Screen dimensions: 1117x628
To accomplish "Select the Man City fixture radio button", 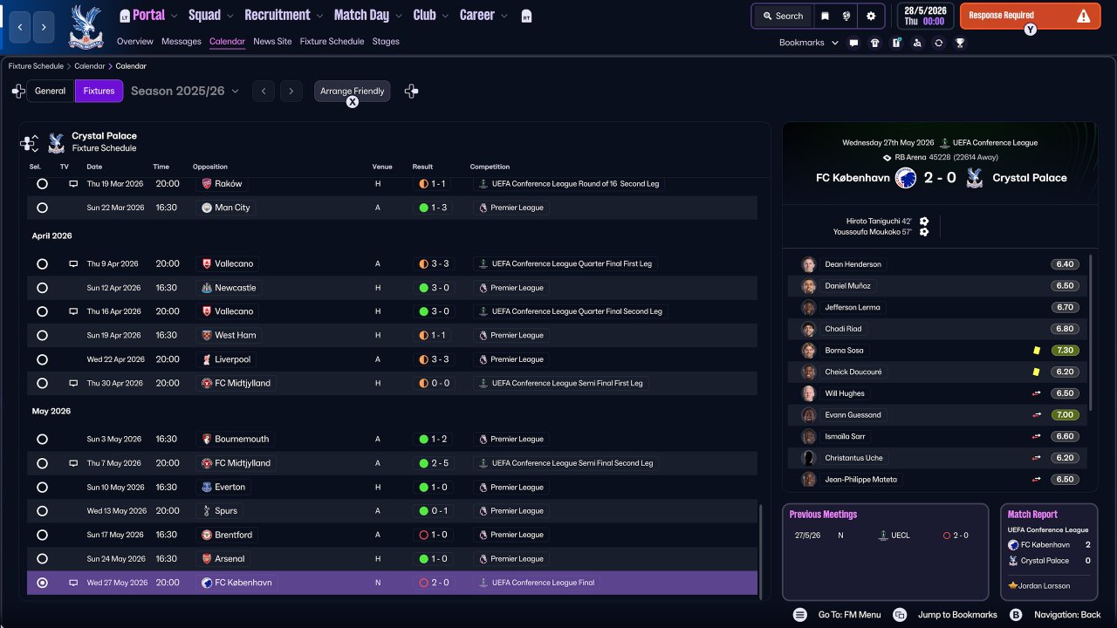I will coord(42,208).
